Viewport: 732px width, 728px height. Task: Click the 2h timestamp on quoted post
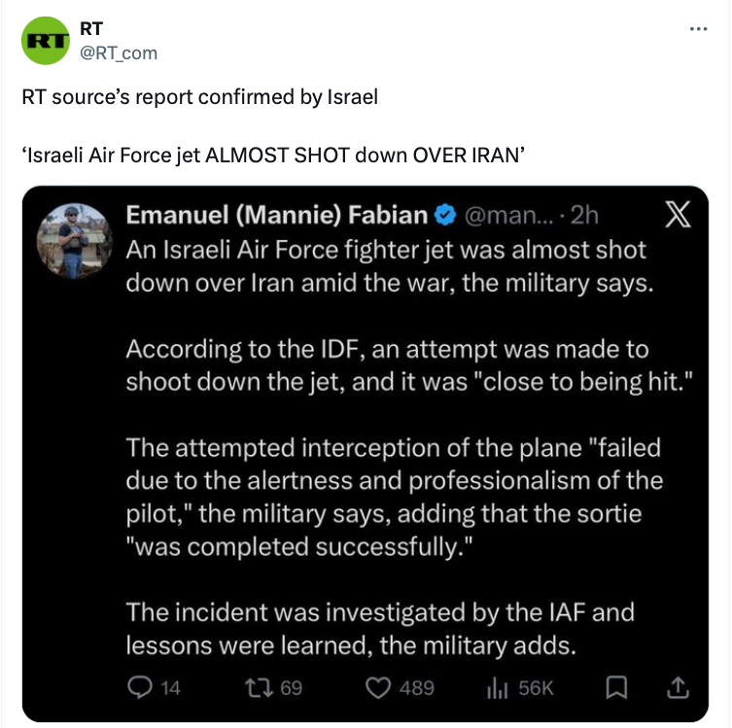(x=586, y=215)
